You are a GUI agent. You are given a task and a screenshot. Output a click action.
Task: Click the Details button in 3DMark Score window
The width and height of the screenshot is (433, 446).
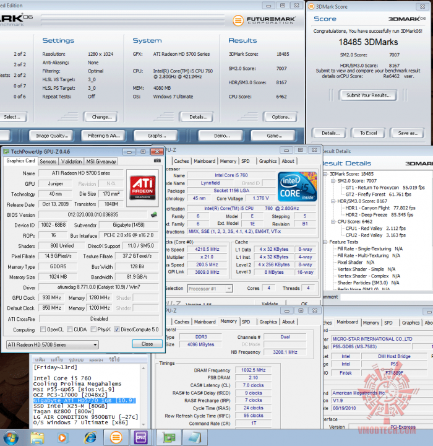330,133
